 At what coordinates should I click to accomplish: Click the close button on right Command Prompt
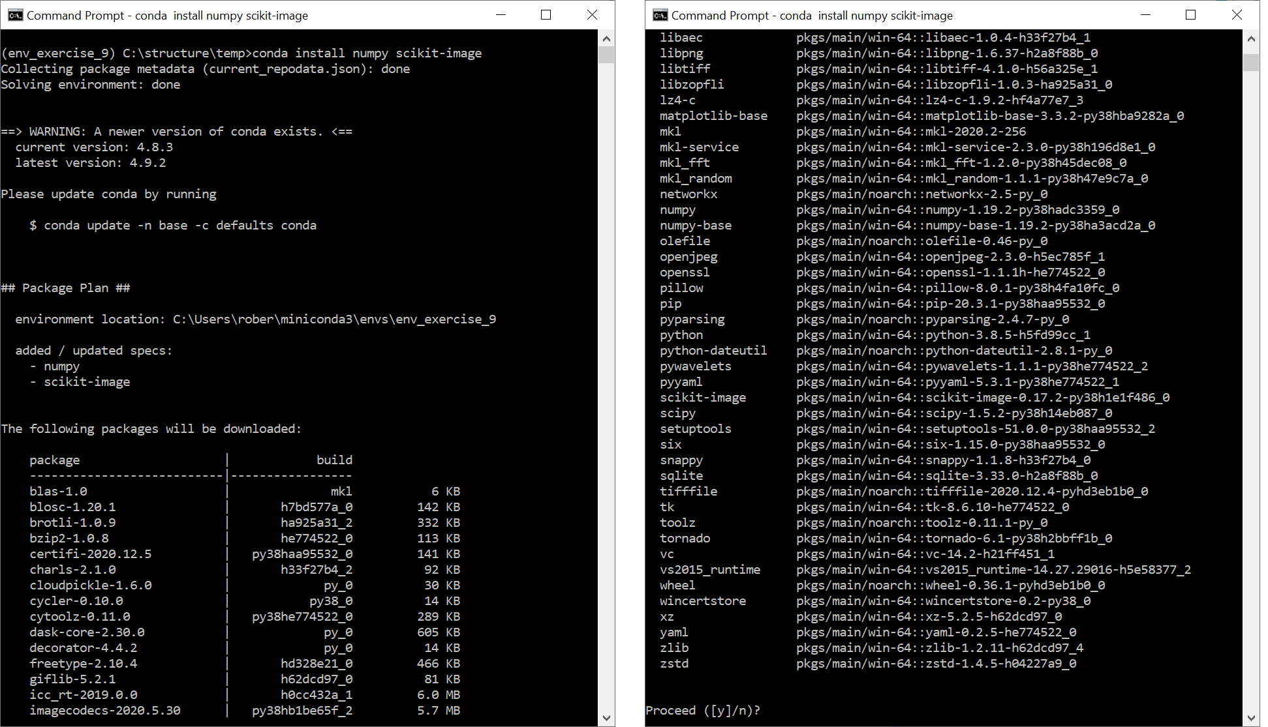[1237, 14]
